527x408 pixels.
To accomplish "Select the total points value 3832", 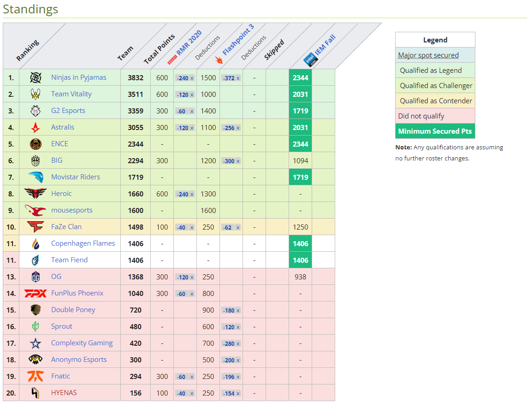I will tap(136, 77).
